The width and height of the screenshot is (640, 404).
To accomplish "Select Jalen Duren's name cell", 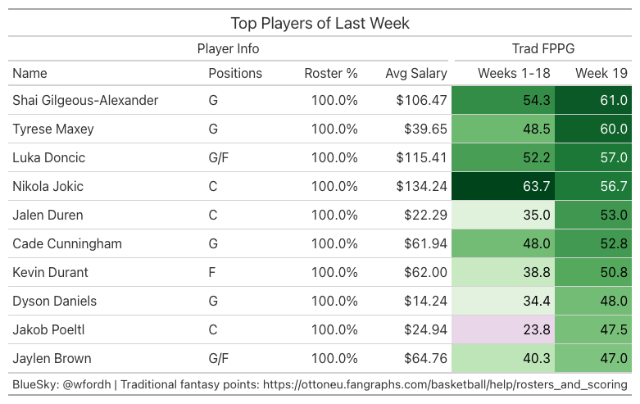I will click(48, 215).
